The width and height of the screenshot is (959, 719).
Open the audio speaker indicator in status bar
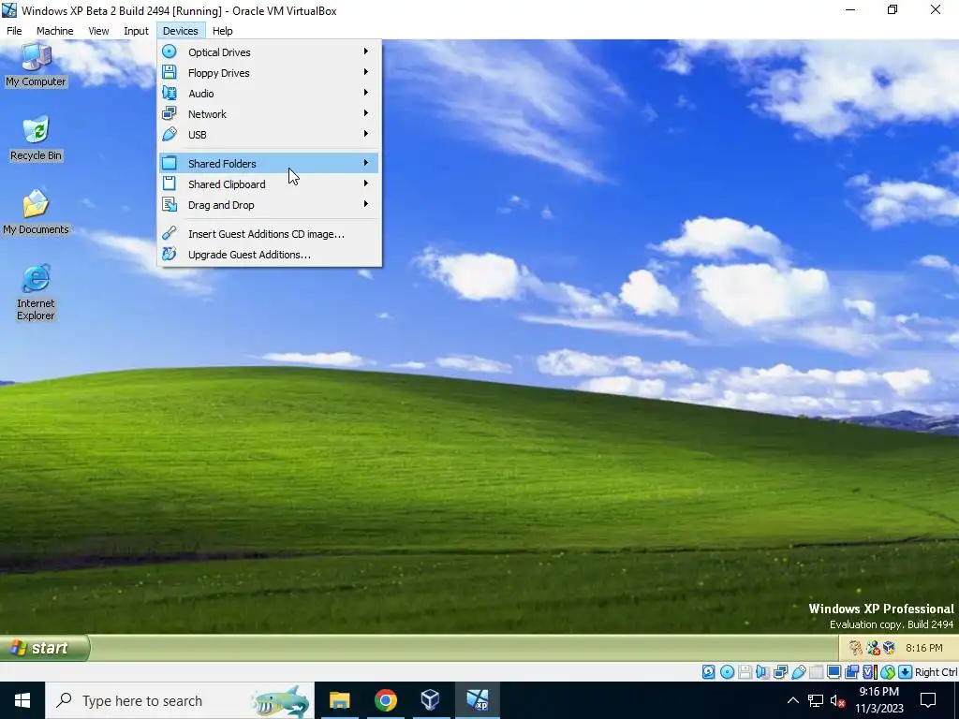(x=762, y=672)
